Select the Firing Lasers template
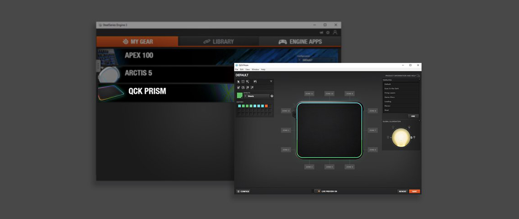The width and height of the screenshot is (519, 219). [x=400, y=93]
